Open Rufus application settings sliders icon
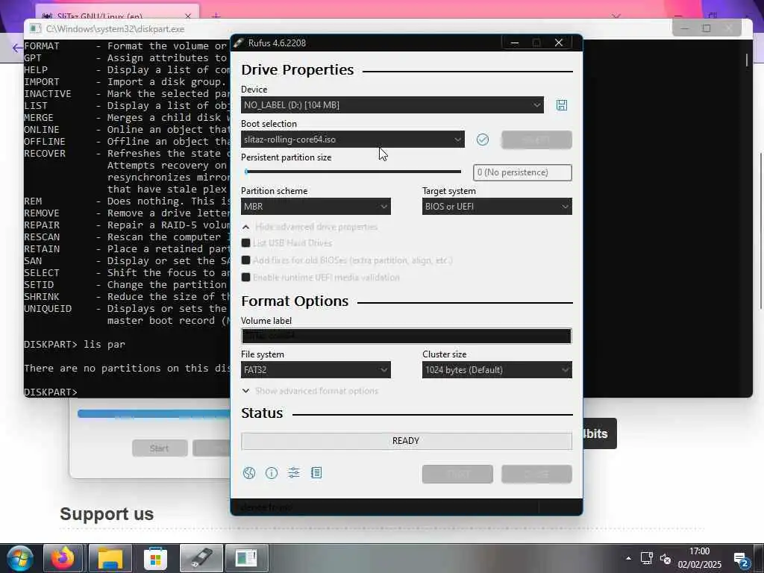 tap(294, 472)
